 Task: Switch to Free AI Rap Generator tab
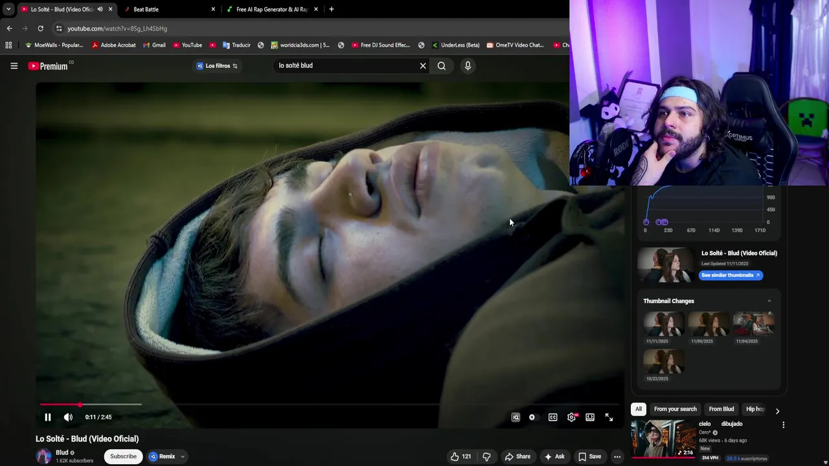272,9
